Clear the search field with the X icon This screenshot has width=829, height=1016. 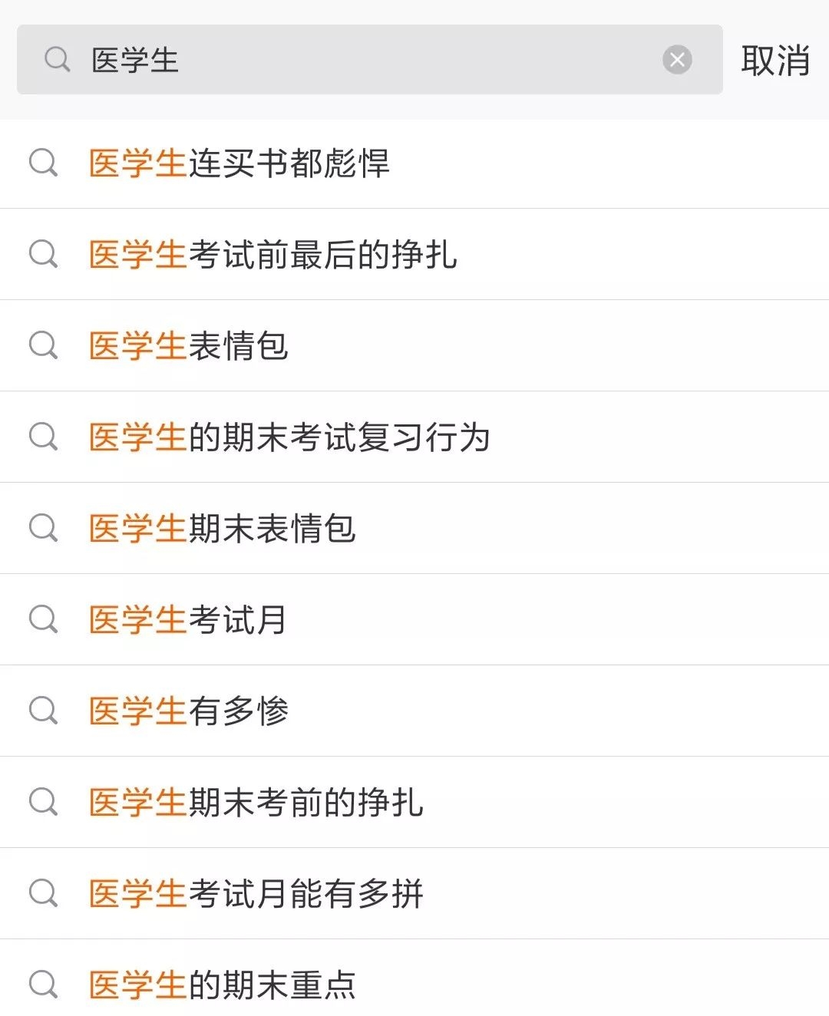tap(677, 60)
